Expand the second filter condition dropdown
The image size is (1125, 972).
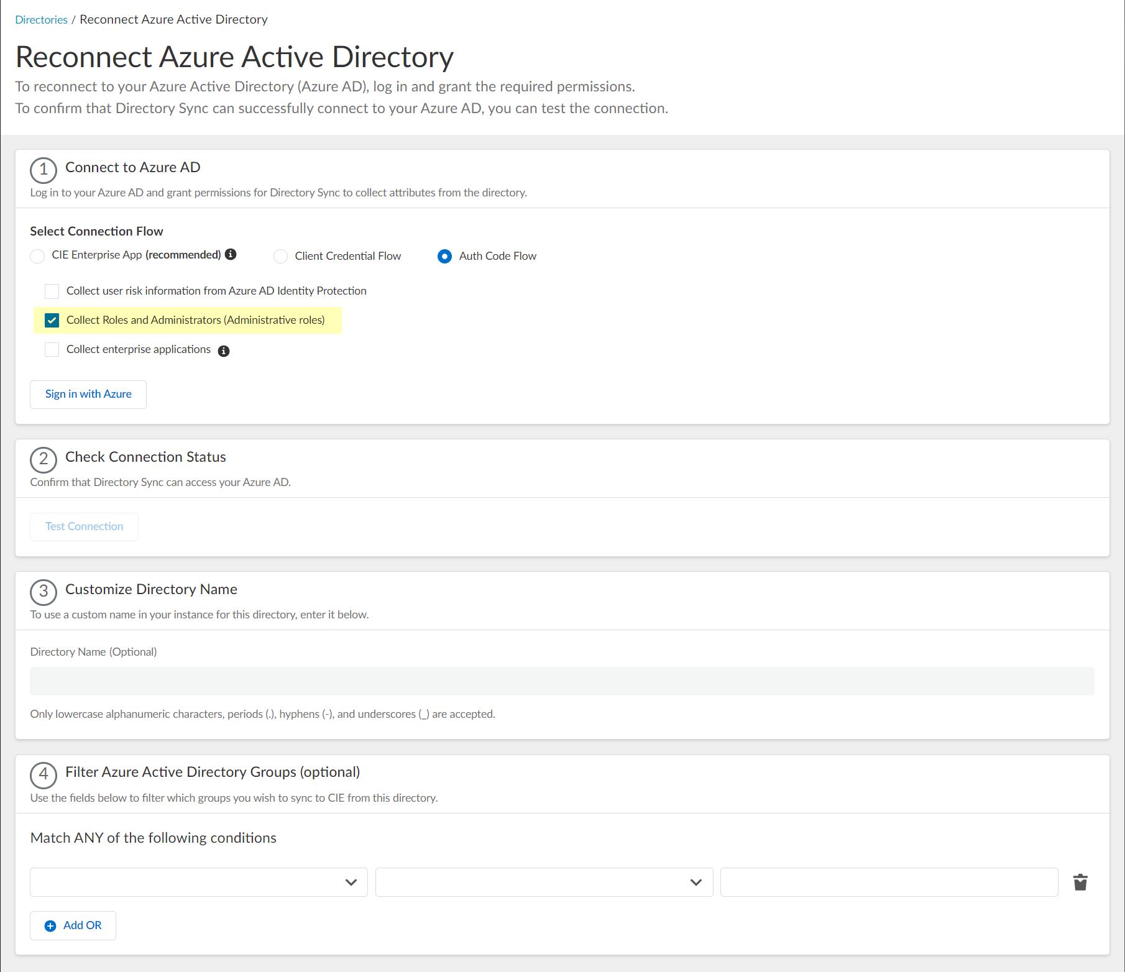[544, 883]
